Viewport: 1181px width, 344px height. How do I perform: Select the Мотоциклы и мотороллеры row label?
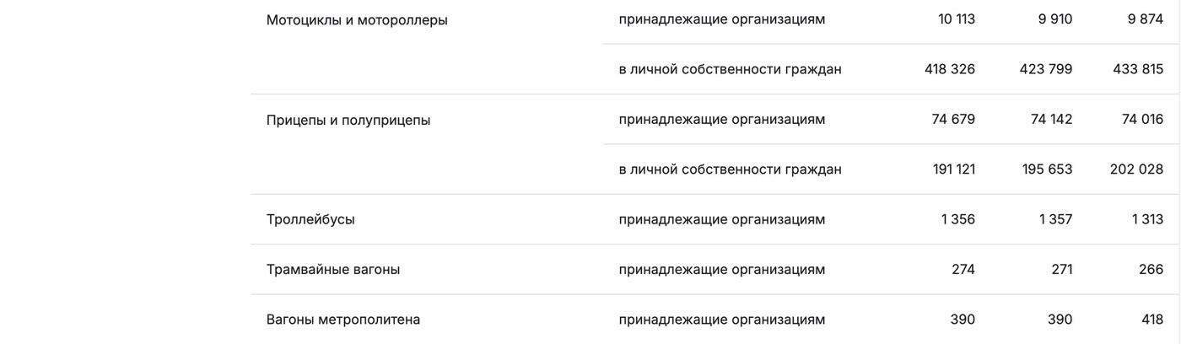click(x=357, y=20)
